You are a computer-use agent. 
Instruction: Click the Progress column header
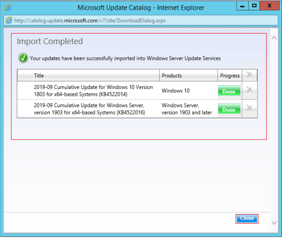230,75
